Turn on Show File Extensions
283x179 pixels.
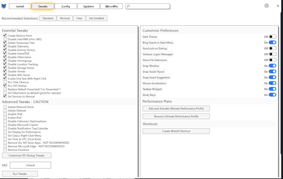[272, 60]
